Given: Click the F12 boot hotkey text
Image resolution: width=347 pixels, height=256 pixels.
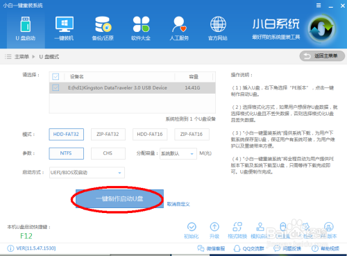Looking at the screenshot, I should point(26,236).
